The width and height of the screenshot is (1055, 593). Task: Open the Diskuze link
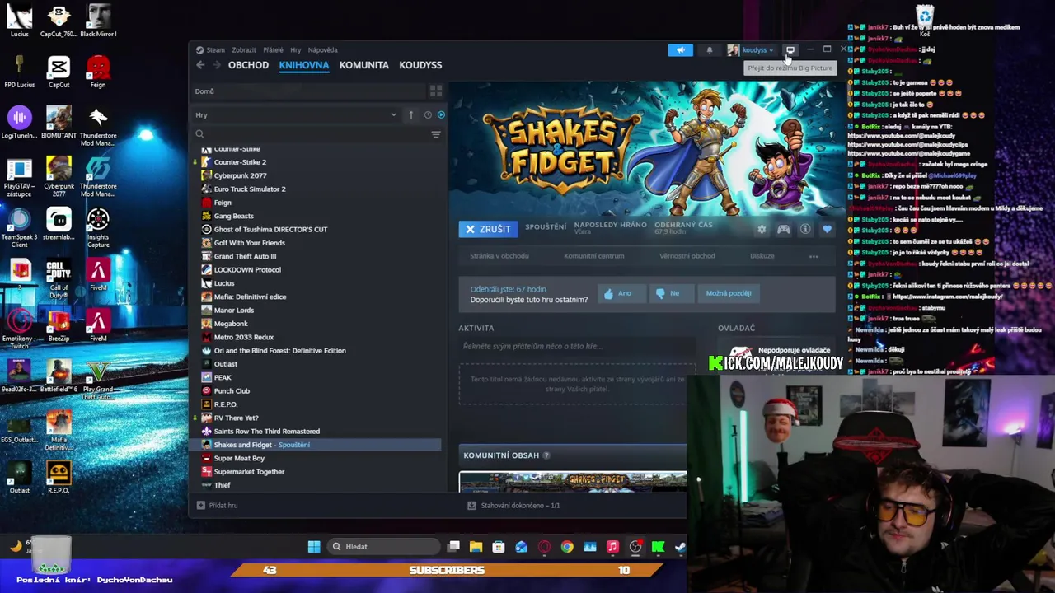762,256
